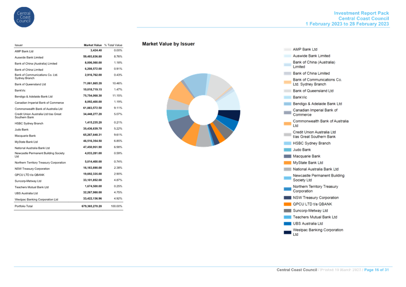Click the '33,422,136.96' Westpac market value
Screen dimensions: 406x287
point(93,199)
